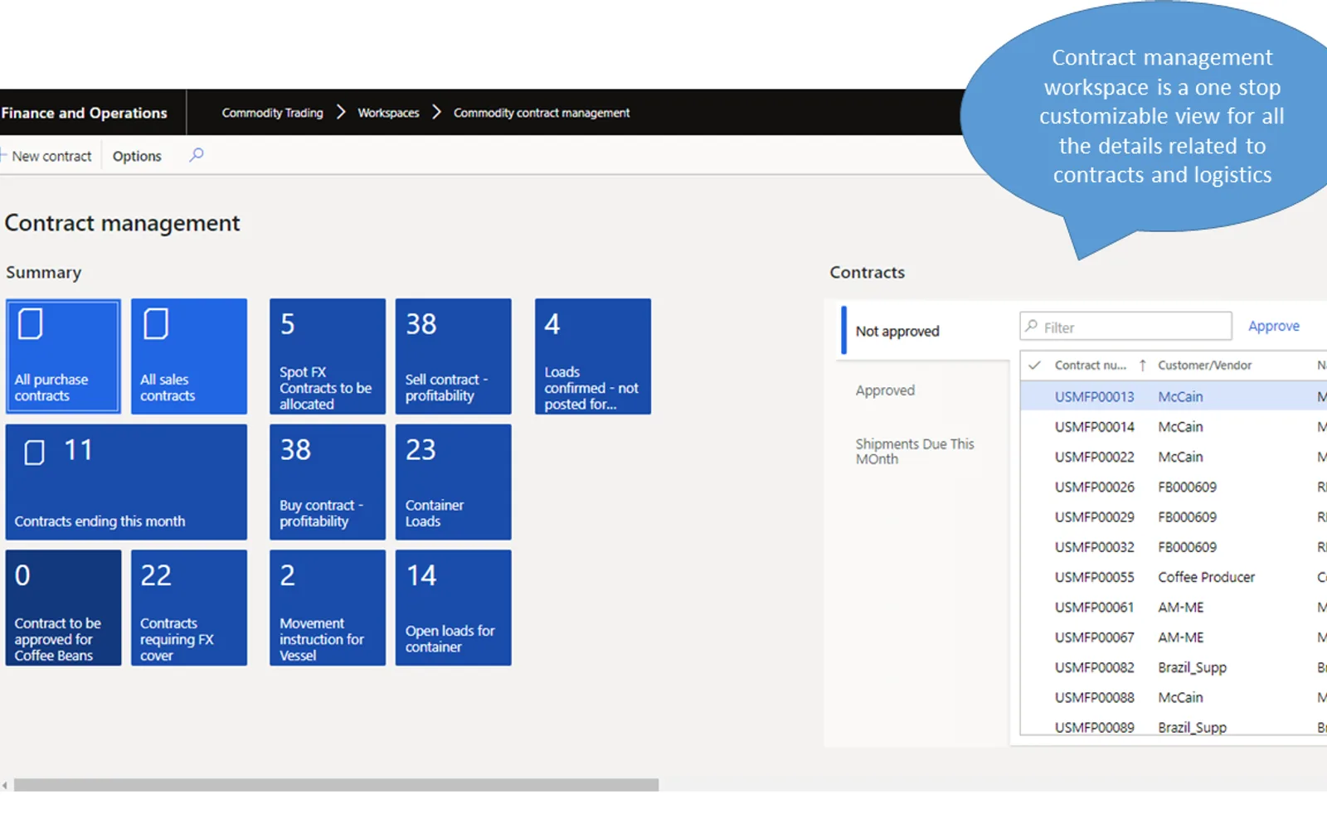Open contract USMFP00026

(x=1094, y=487)
